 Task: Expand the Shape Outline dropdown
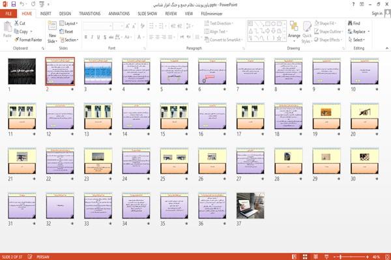pos(328,31)
